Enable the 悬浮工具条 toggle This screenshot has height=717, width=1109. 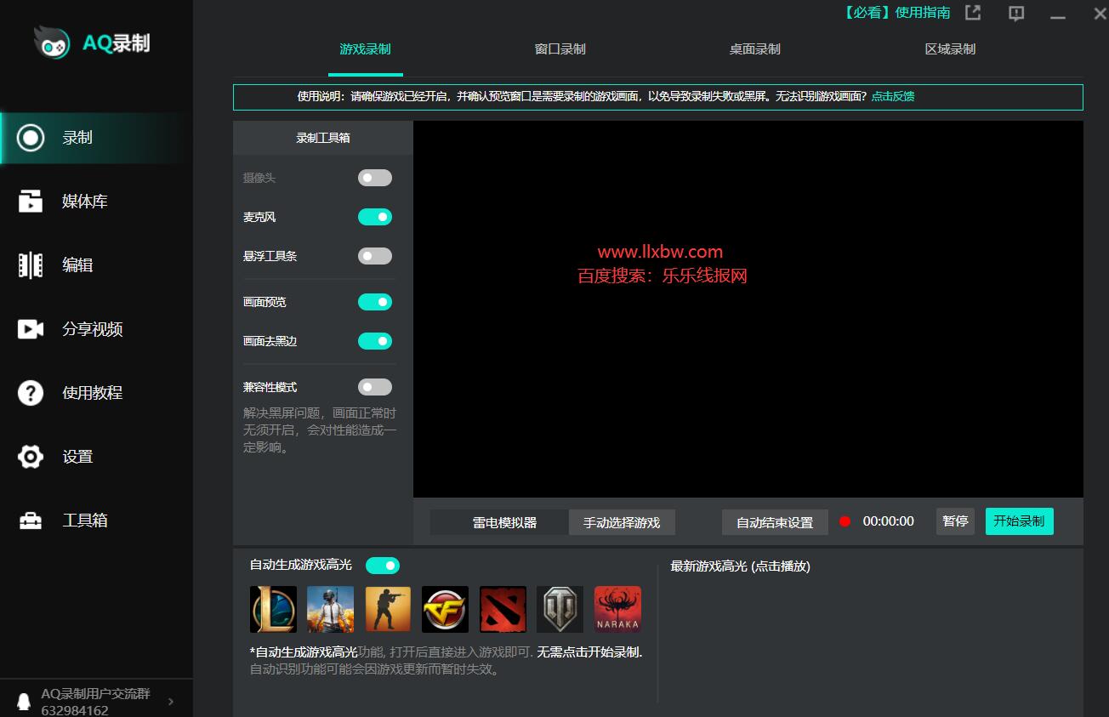[375, 256]
